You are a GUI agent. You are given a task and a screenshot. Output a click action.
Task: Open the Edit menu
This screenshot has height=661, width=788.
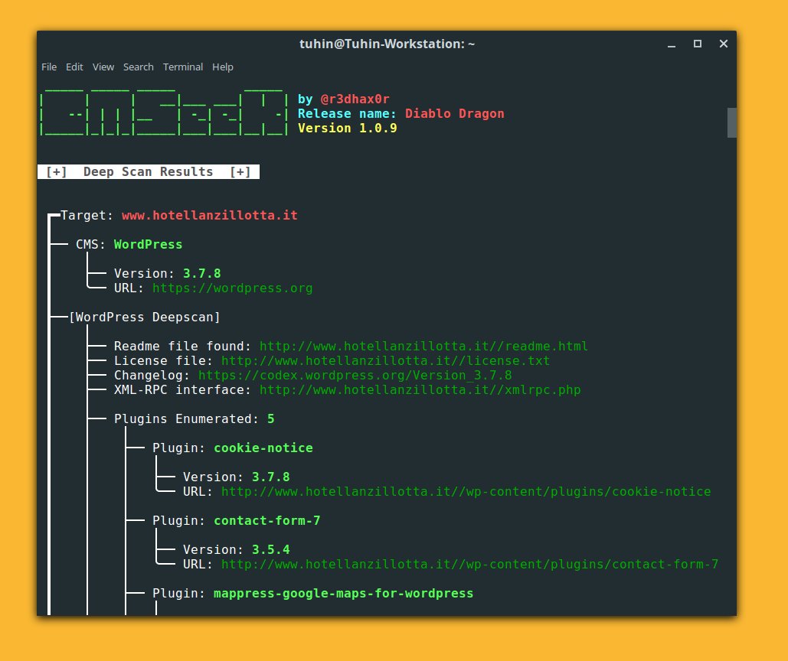coord(74,67)
